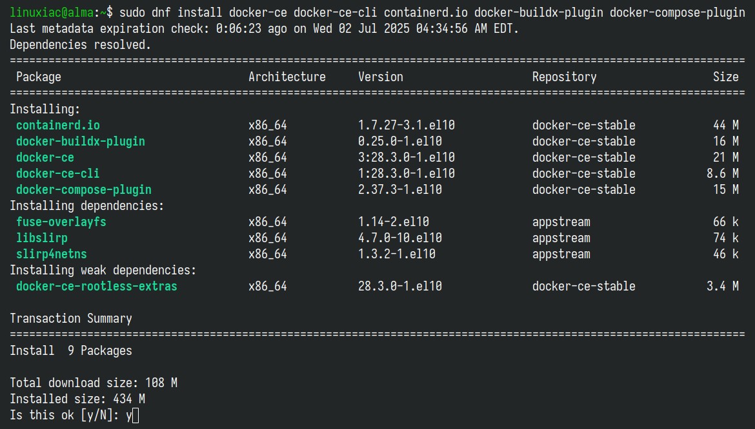
Task: Click the Version column header
Action: point(380,77)
